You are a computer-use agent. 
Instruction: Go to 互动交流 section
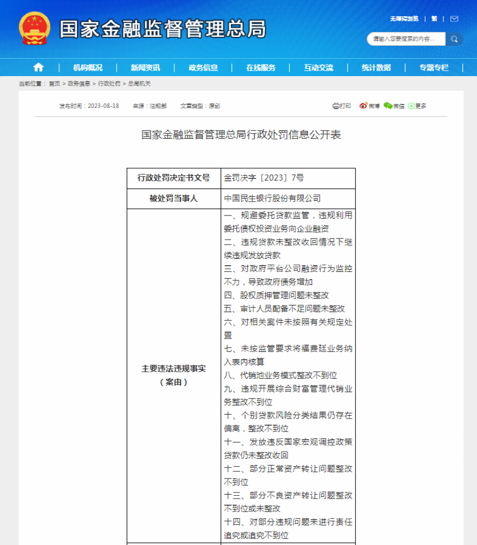click(319, 68)
